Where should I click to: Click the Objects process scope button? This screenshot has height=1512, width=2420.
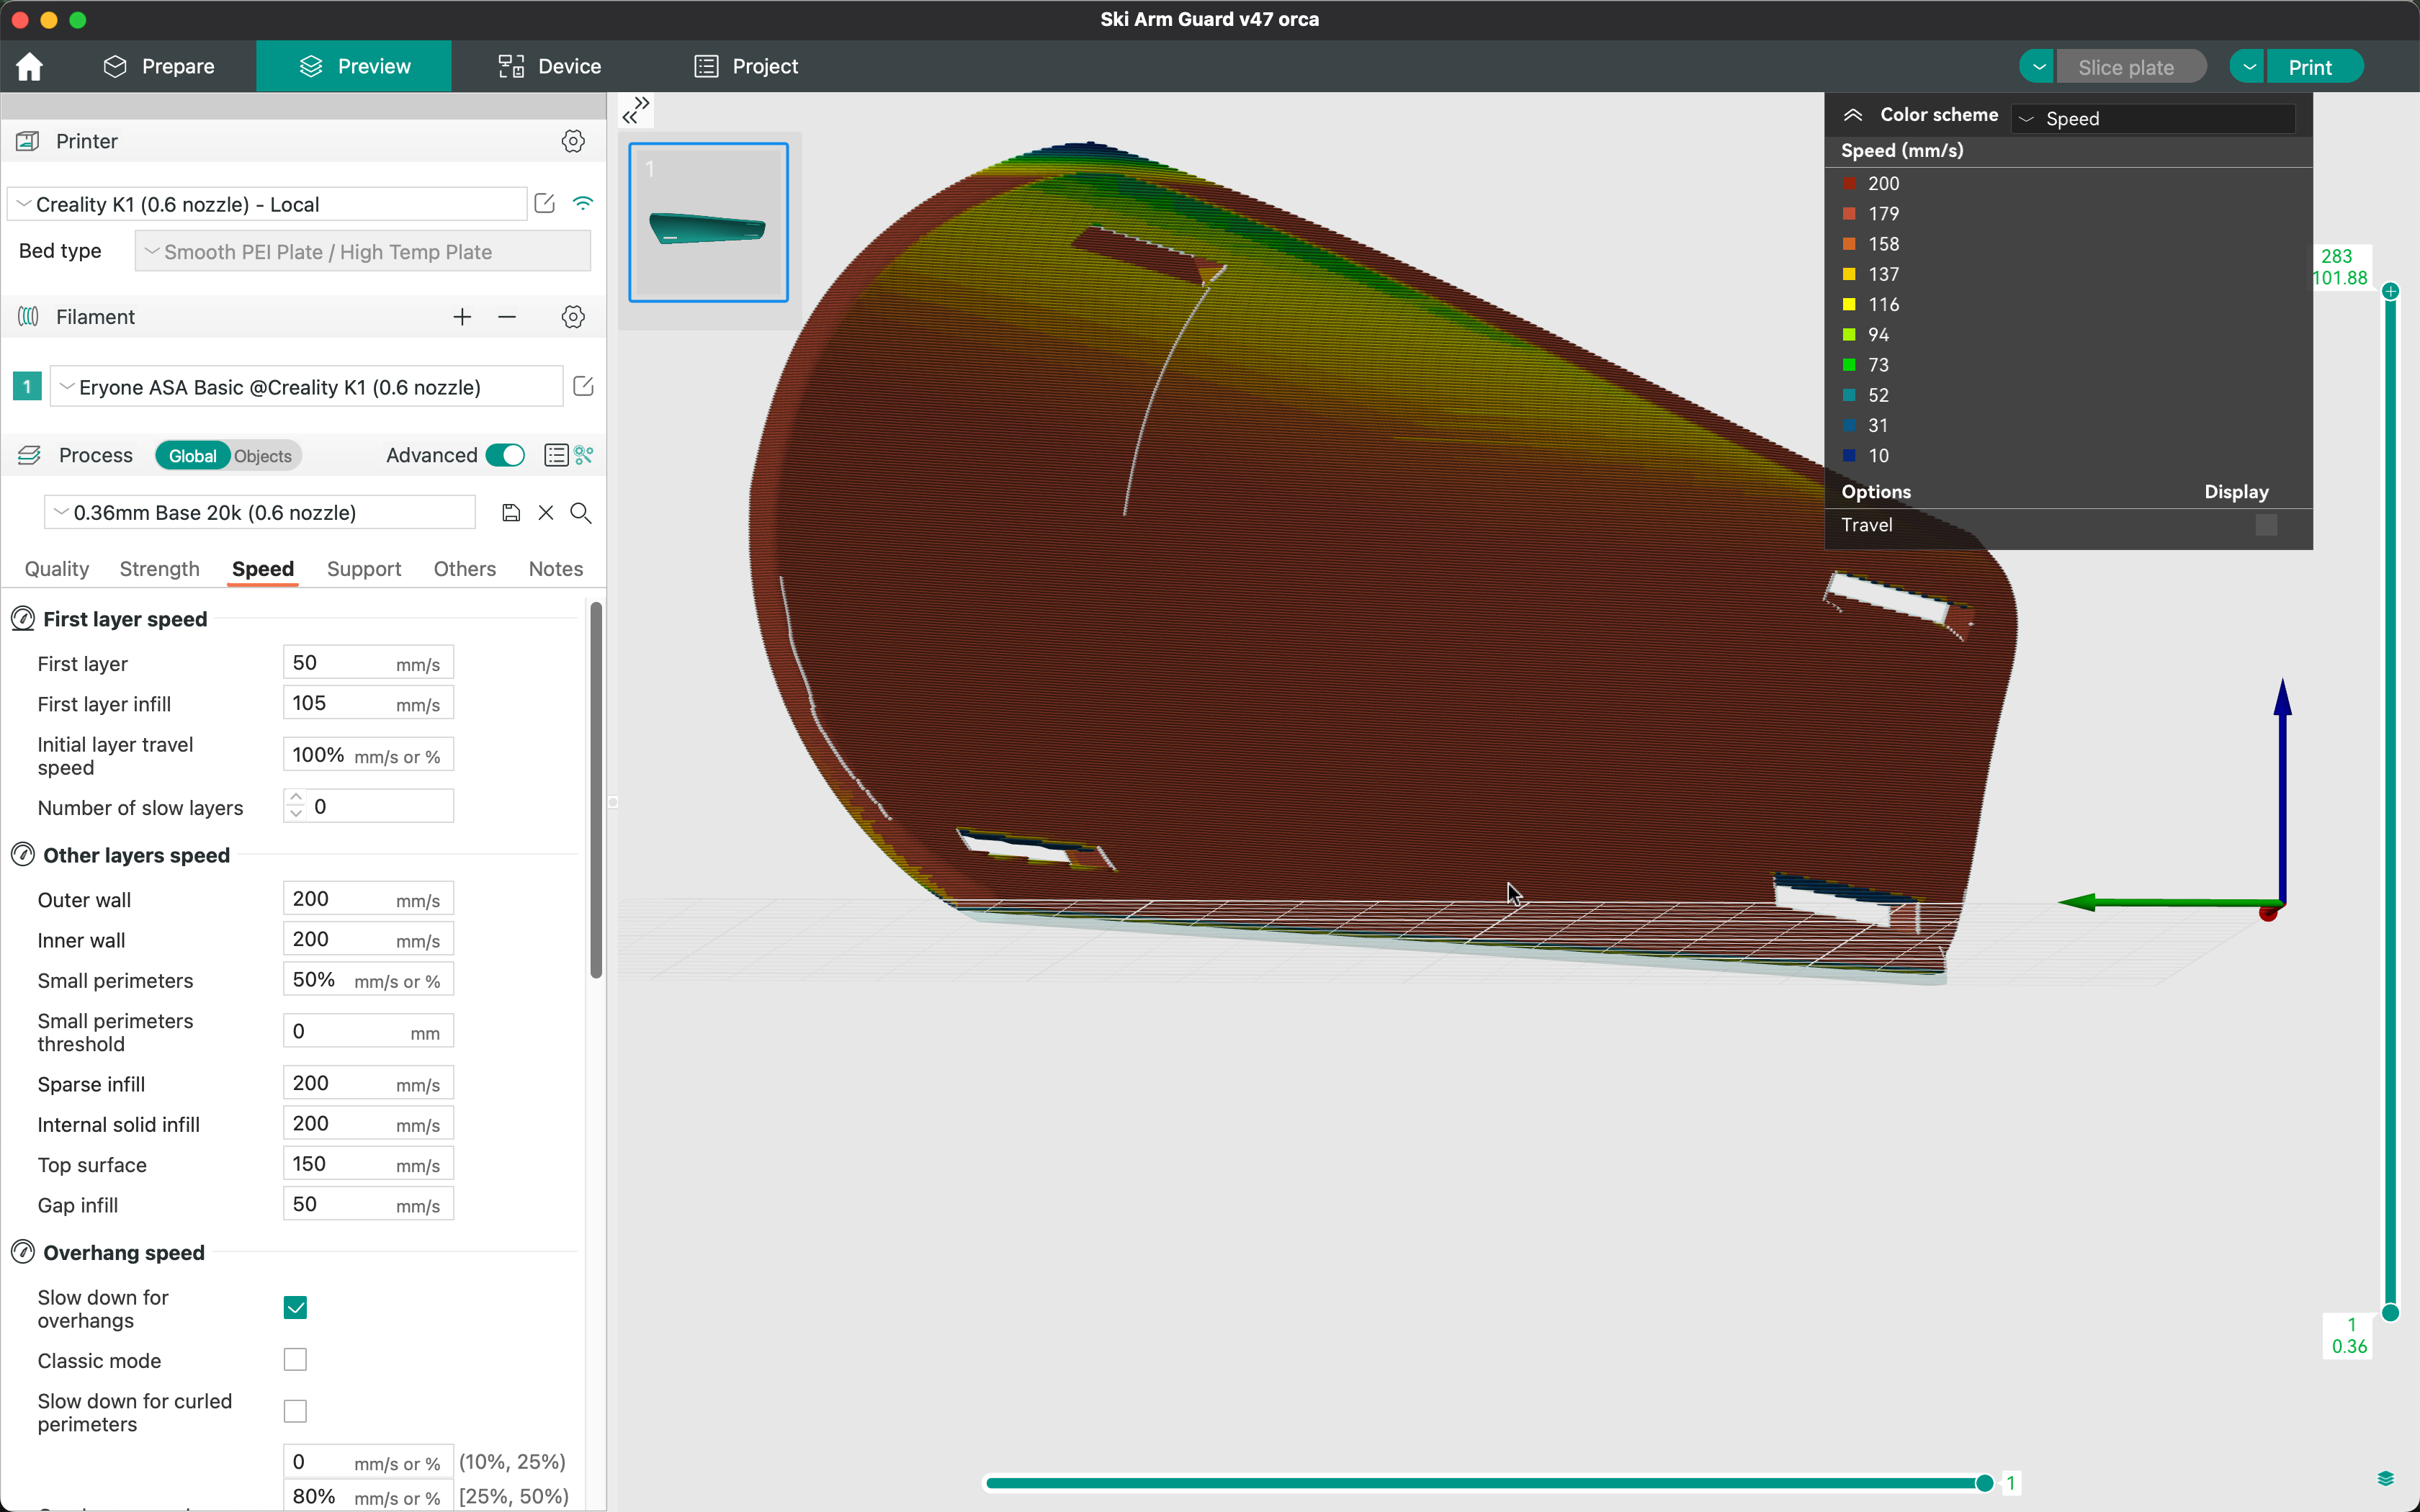click(263, 456)
